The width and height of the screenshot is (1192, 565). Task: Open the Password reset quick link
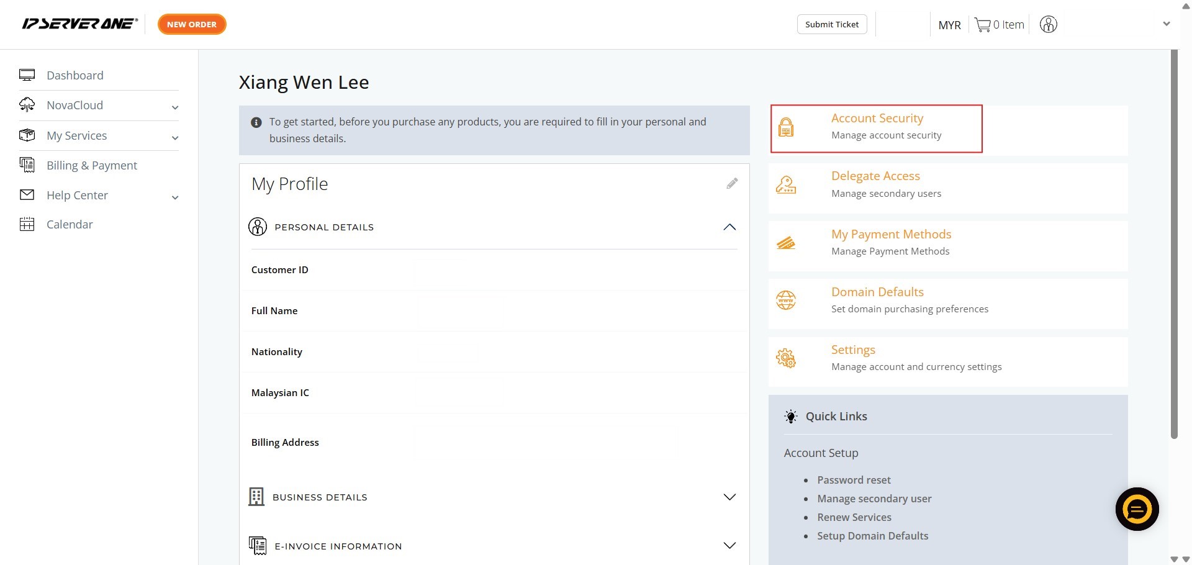[x=854, y=480]
